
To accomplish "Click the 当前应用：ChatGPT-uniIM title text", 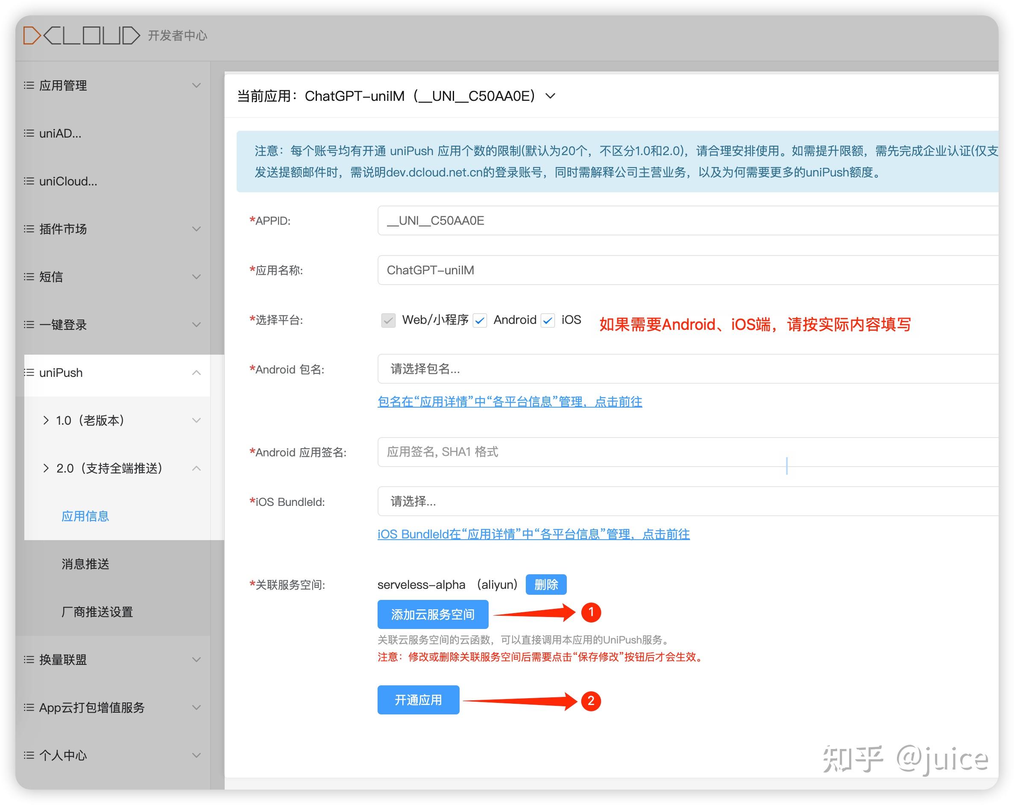I will [x=386, y=96].
